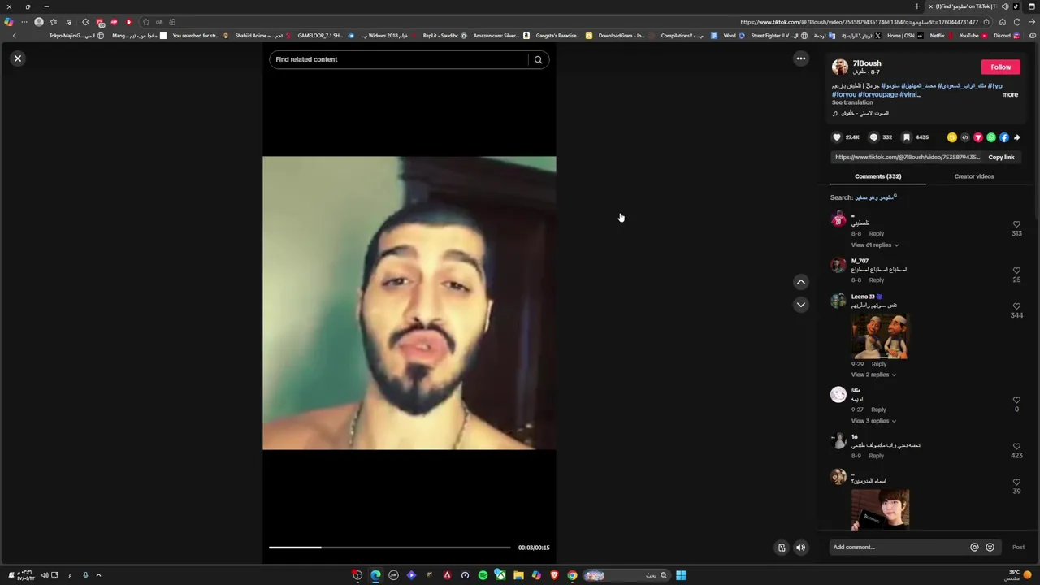Get the embed code icon

(x=965, y=137)
